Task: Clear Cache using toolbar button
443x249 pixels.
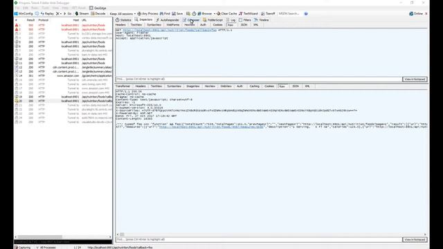Action: pyautogui.click(x=227, y=14)
